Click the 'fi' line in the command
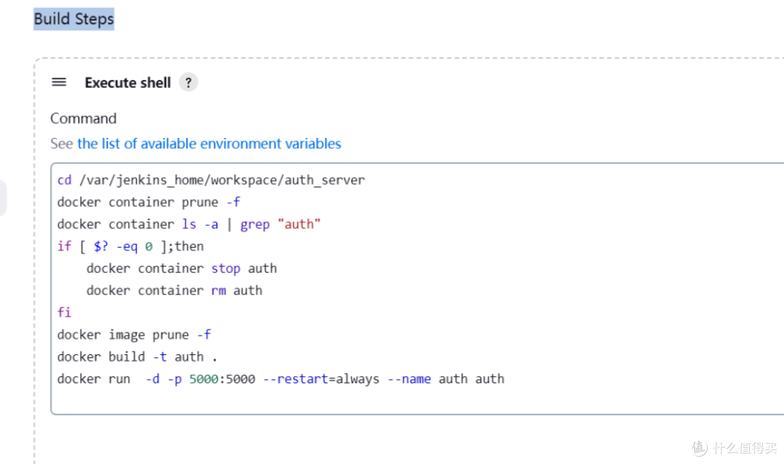This screenshot has height=464, width=784. coord(65,312)
